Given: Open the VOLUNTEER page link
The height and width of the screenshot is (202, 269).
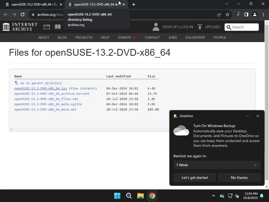Looking at the screenshot, I should pos(195,37).
